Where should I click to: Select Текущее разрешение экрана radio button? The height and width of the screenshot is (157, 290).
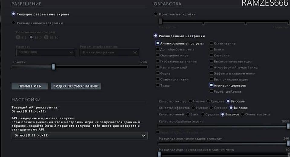[x=13, y=14]
